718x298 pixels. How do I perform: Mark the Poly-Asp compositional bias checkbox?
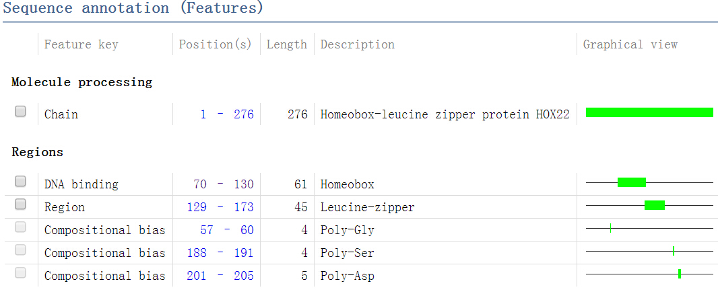pyautogui.click(x=20, y=272)
